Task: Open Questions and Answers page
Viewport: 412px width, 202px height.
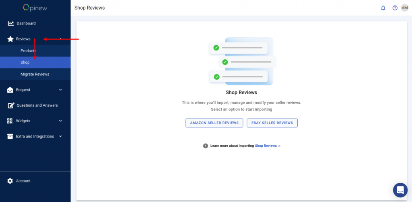Action: [35, 105]
